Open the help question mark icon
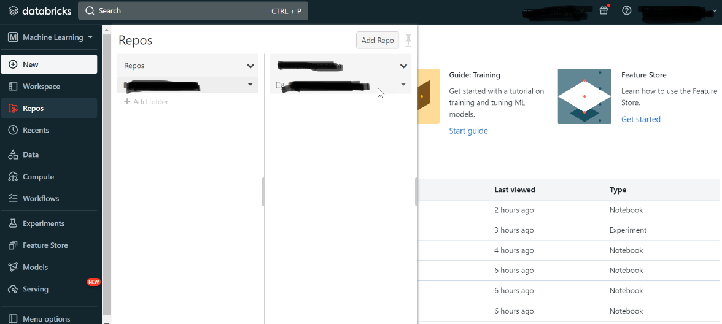Viewport: 722px width, 324px height. 626,10
